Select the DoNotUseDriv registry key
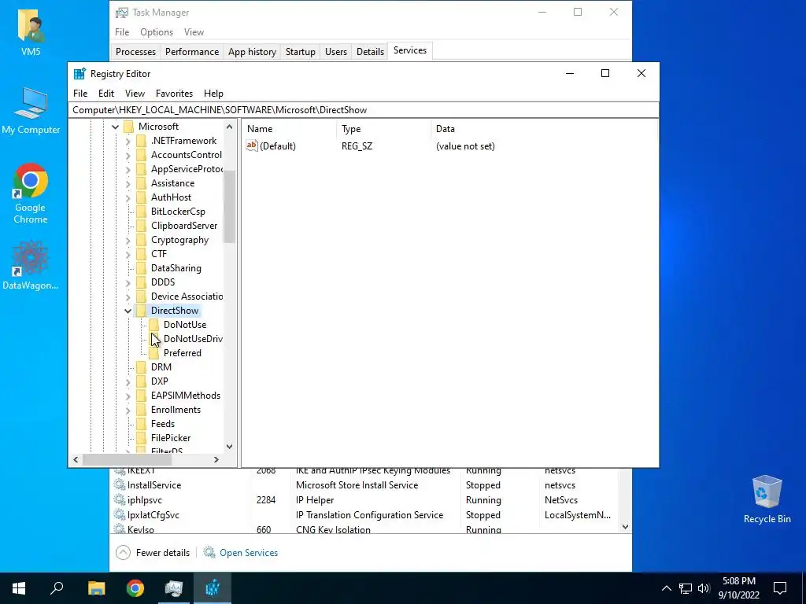The width and height of the screenshot is (806, 604). coord(193,339)
